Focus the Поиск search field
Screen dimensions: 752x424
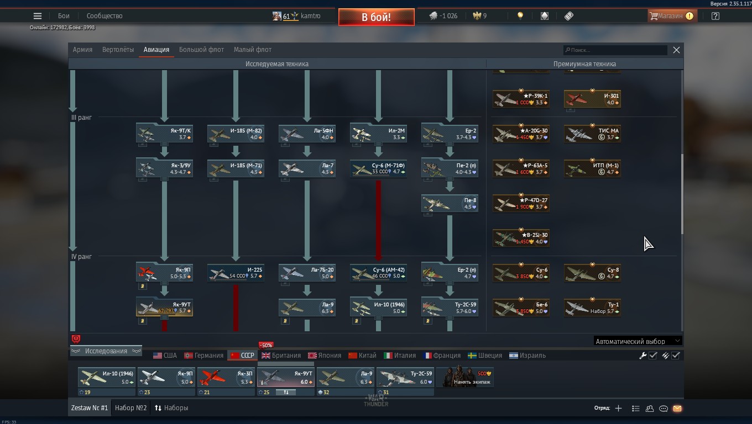[x=615, y=50]
